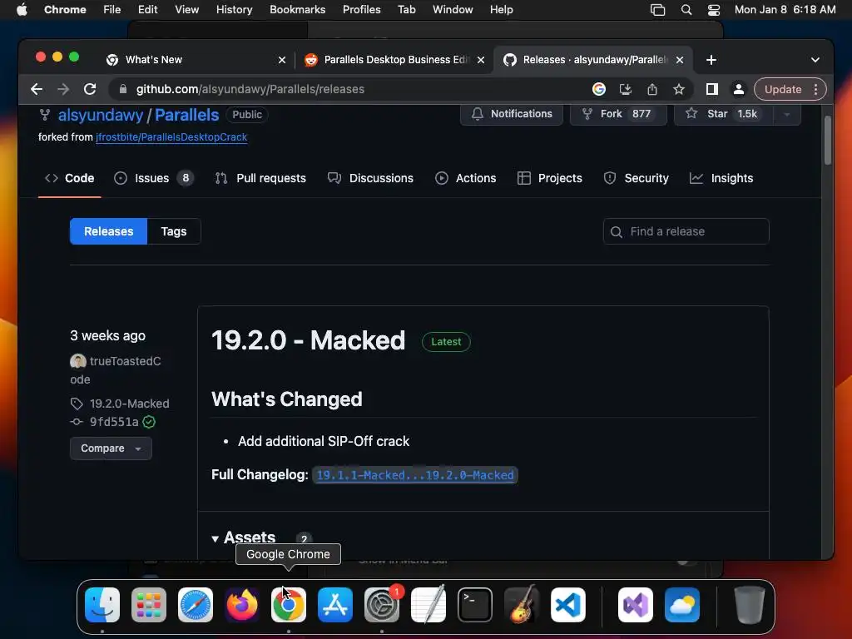Open the Code repository tab
852x639 pixels.
click(x=70, y=178)
